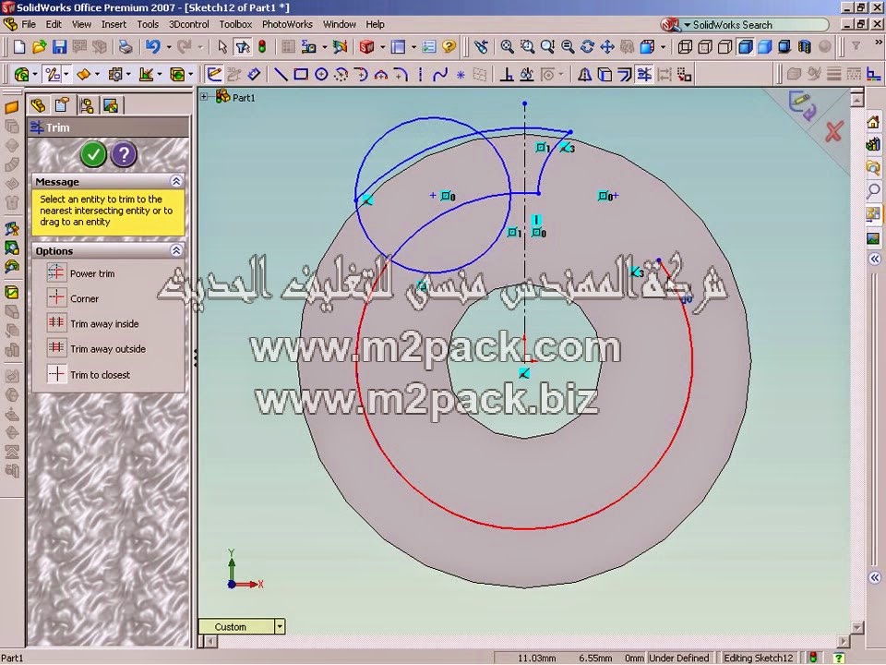Click the Previous View icon
This screenshot has width=886, height=665.
[x=481, y=47]
